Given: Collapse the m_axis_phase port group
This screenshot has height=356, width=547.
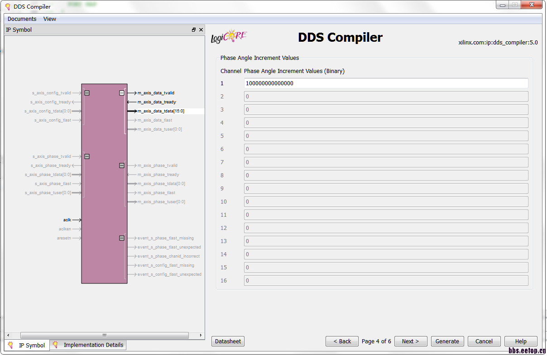Looking at the screenshot, I should 122,166.
